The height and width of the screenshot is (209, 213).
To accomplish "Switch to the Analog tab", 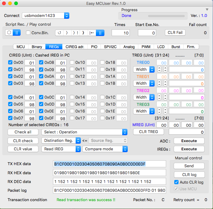I will click(x=129, y=47).
